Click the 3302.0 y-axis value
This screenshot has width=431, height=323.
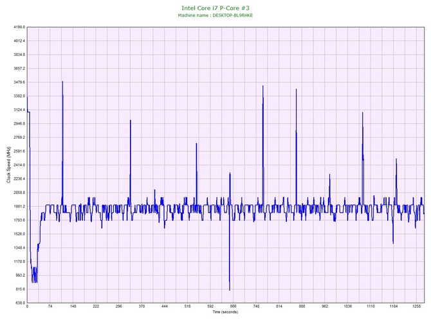click(x=19, y=96)
